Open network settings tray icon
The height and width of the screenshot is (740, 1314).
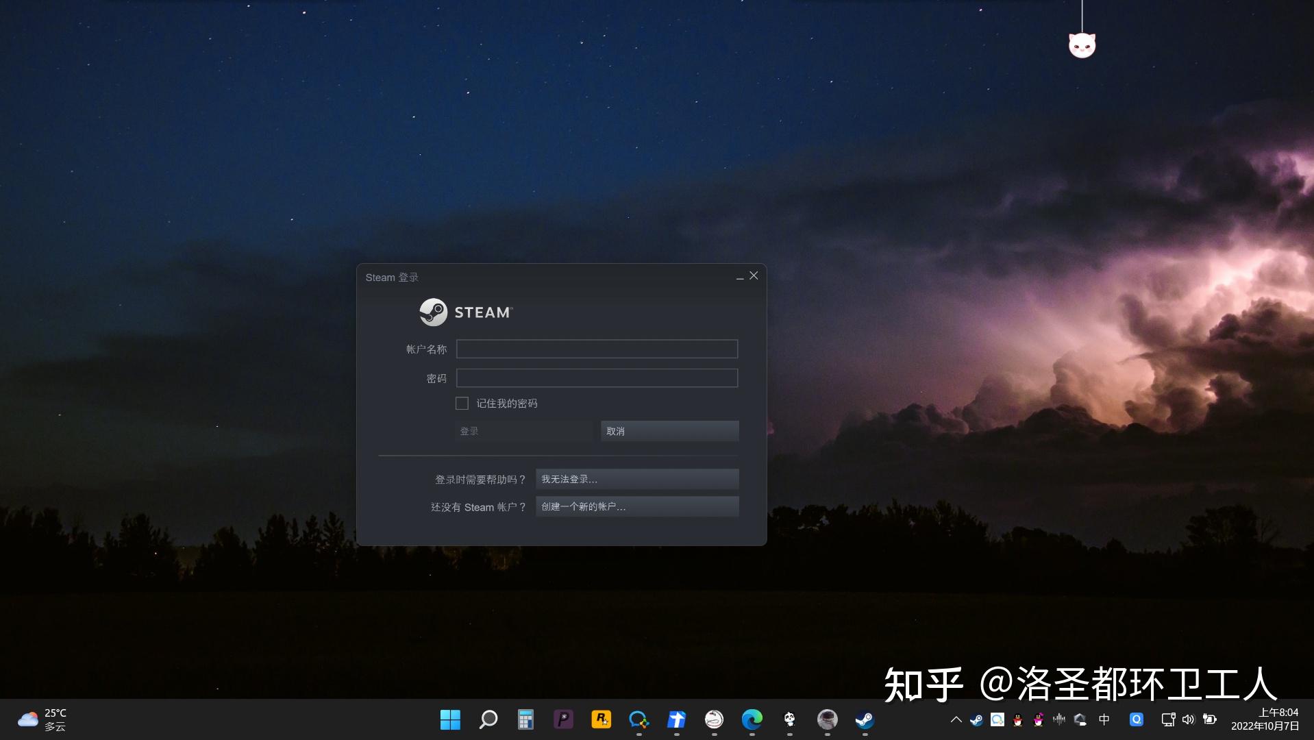click(x=1168, y=719)
